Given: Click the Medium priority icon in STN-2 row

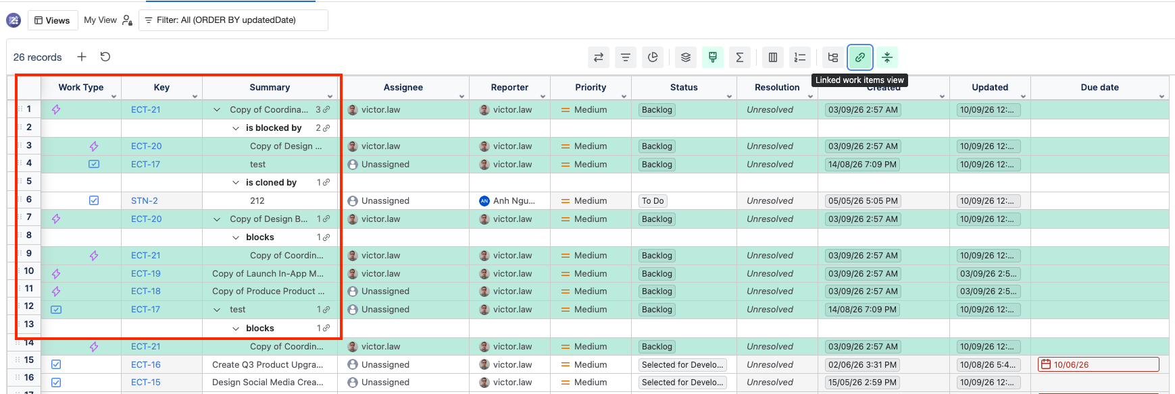Looking at the screenshot, I should tap(566, 200).
